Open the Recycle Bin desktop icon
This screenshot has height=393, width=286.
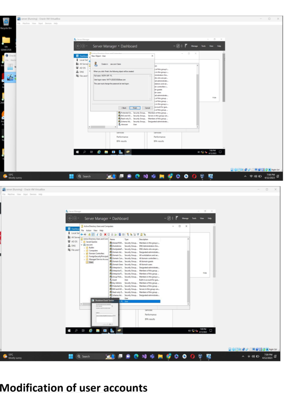coord(6,23)
